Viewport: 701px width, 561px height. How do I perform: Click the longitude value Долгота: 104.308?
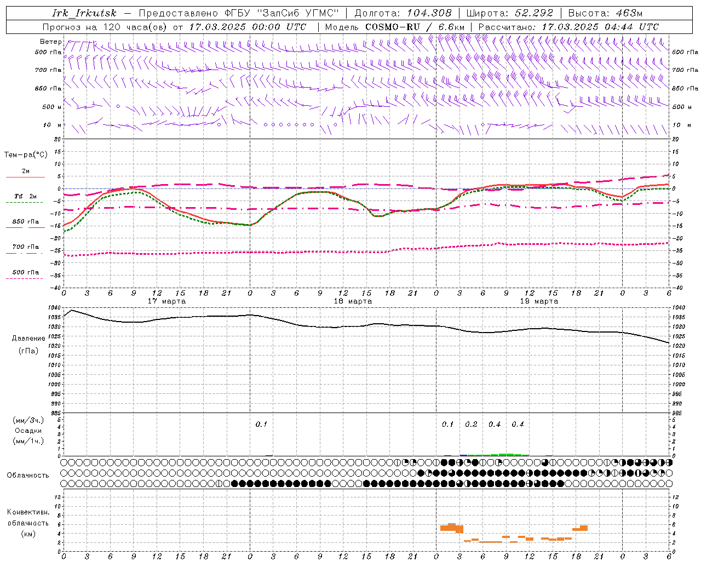tap(403, 13)
